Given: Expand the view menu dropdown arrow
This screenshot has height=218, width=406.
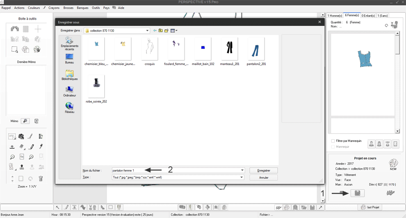Looking at the screenshot, I should point(176,31).
